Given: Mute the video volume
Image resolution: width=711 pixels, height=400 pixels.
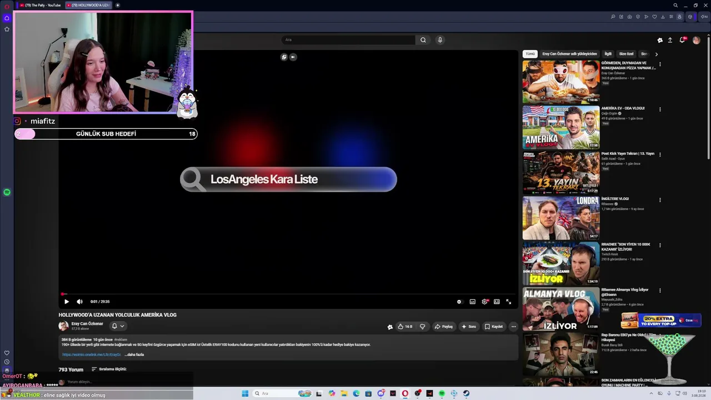Looking at the screenshot, I should click(x=79, y=302).
